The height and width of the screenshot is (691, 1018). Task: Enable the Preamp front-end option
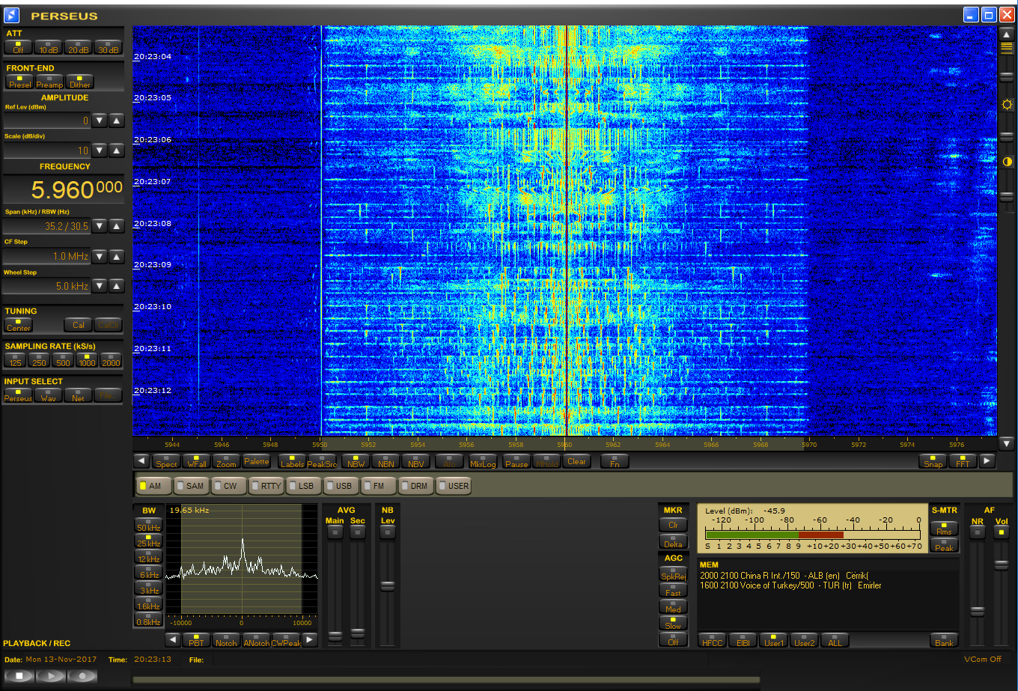pos(49,82)
